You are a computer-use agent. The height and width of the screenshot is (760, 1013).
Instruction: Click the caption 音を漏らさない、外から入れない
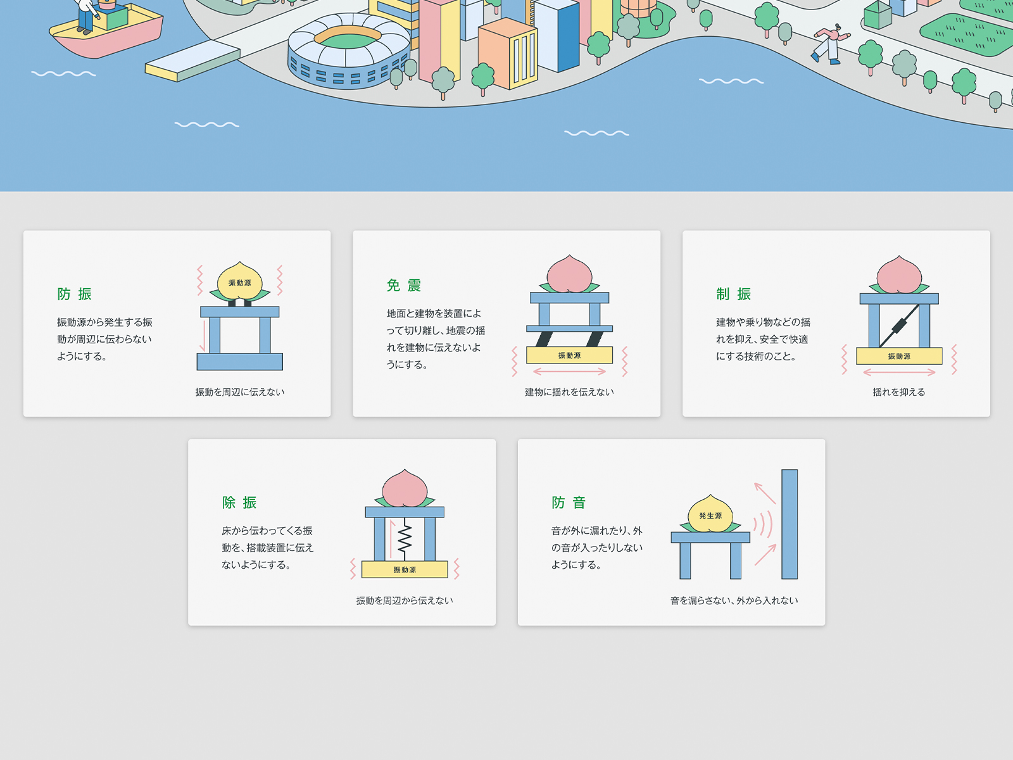click(x=734, y=600)
